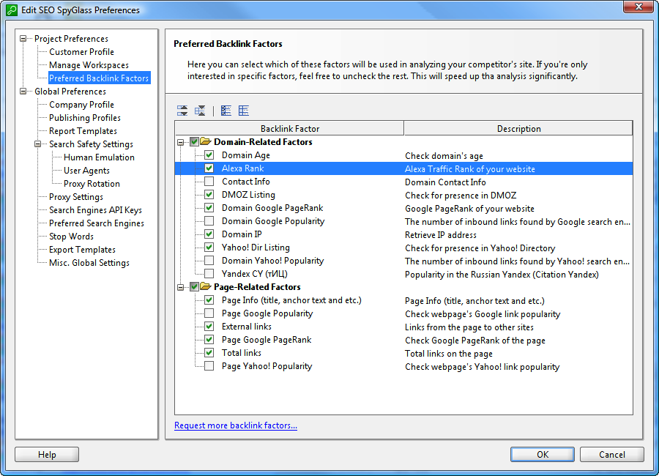The width and height of the screenshot is (659, 476).
Task: Select 'Total links on the page' description
Action: coord(448,353)
